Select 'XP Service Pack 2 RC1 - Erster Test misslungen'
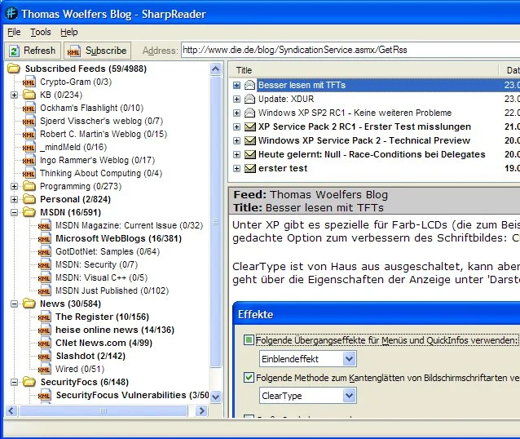The height and width of the screenshot is (439, 520). (364, 126)
